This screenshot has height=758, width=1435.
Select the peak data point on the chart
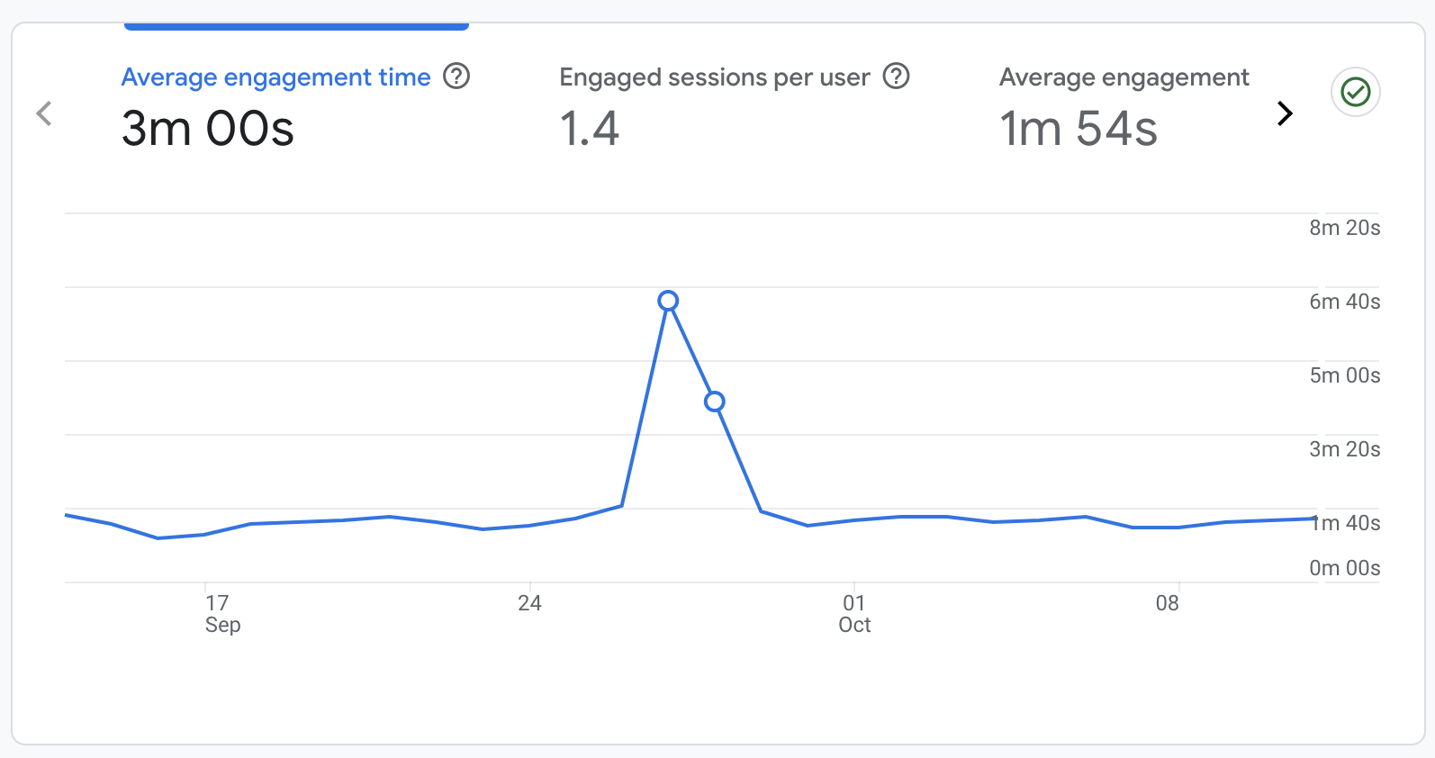coord(669,302)
